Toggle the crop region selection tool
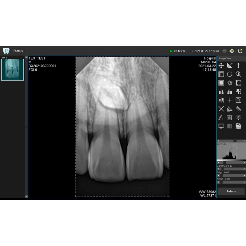Viewport: 246px width, 246px height. 239,82
